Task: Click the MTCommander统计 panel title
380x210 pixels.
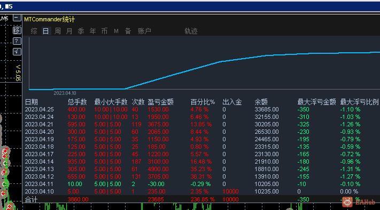Action: click(x=50, y=19)
